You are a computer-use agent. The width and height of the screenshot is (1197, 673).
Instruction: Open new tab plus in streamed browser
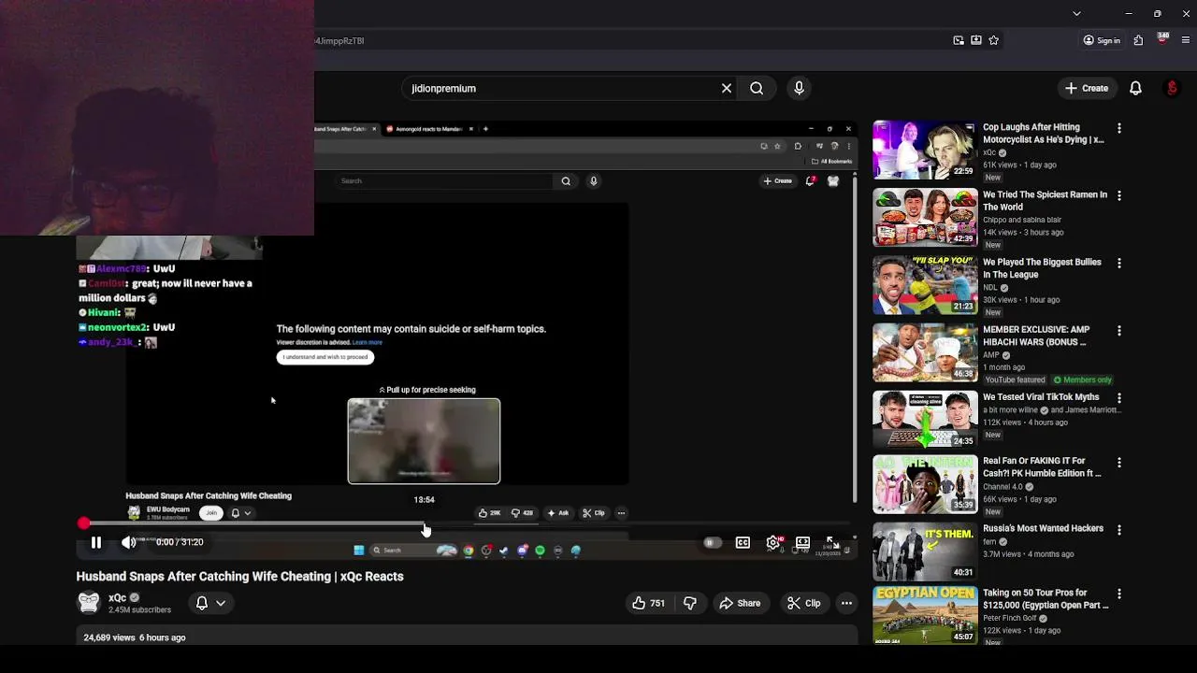(x=485, y=129)
